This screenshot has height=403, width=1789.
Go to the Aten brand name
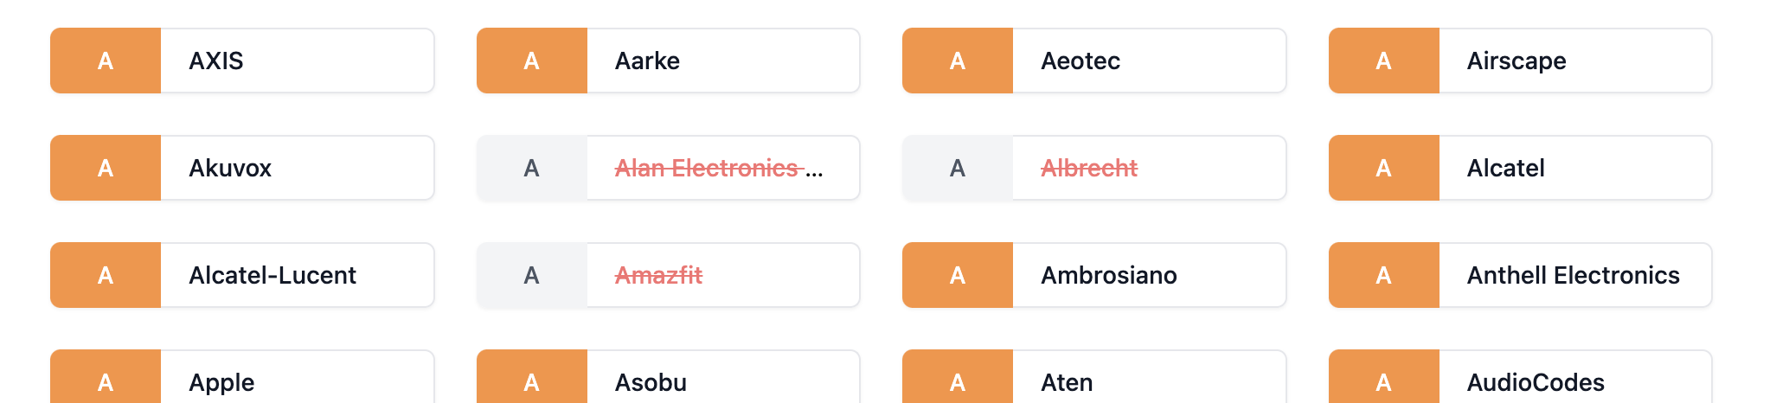(x=1067, y=381)
